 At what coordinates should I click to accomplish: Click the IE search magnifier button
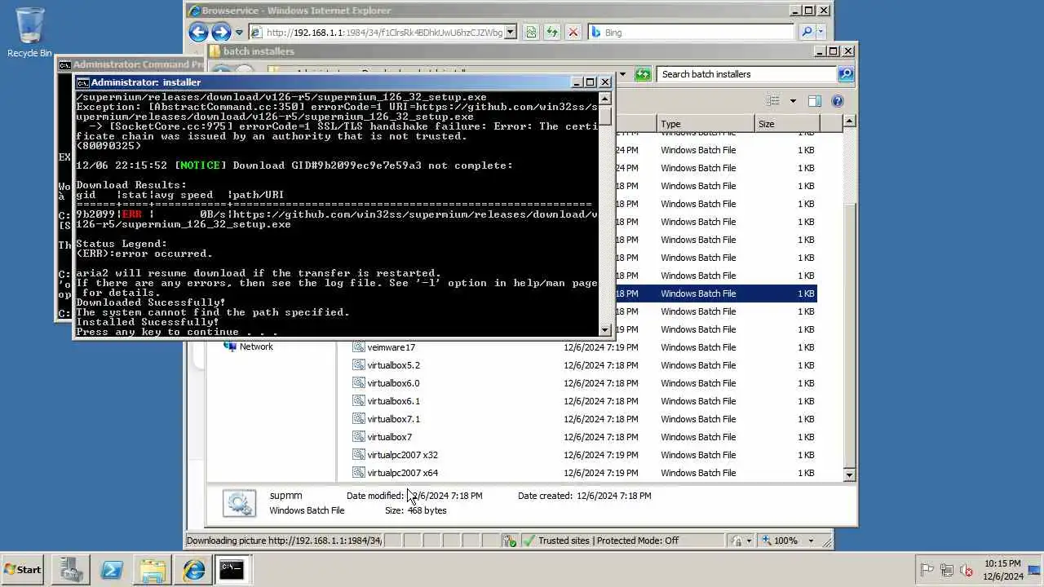tap(807, 33)
